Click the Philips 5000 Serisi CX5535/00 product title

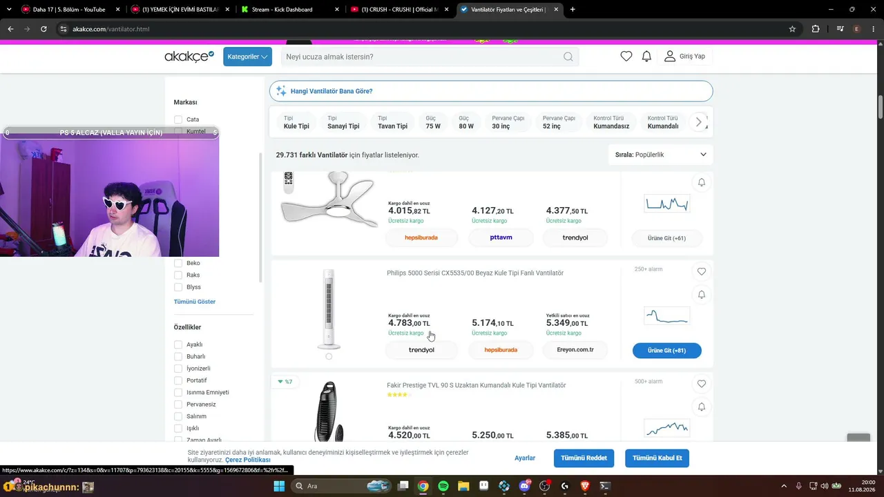click(475, 273)
